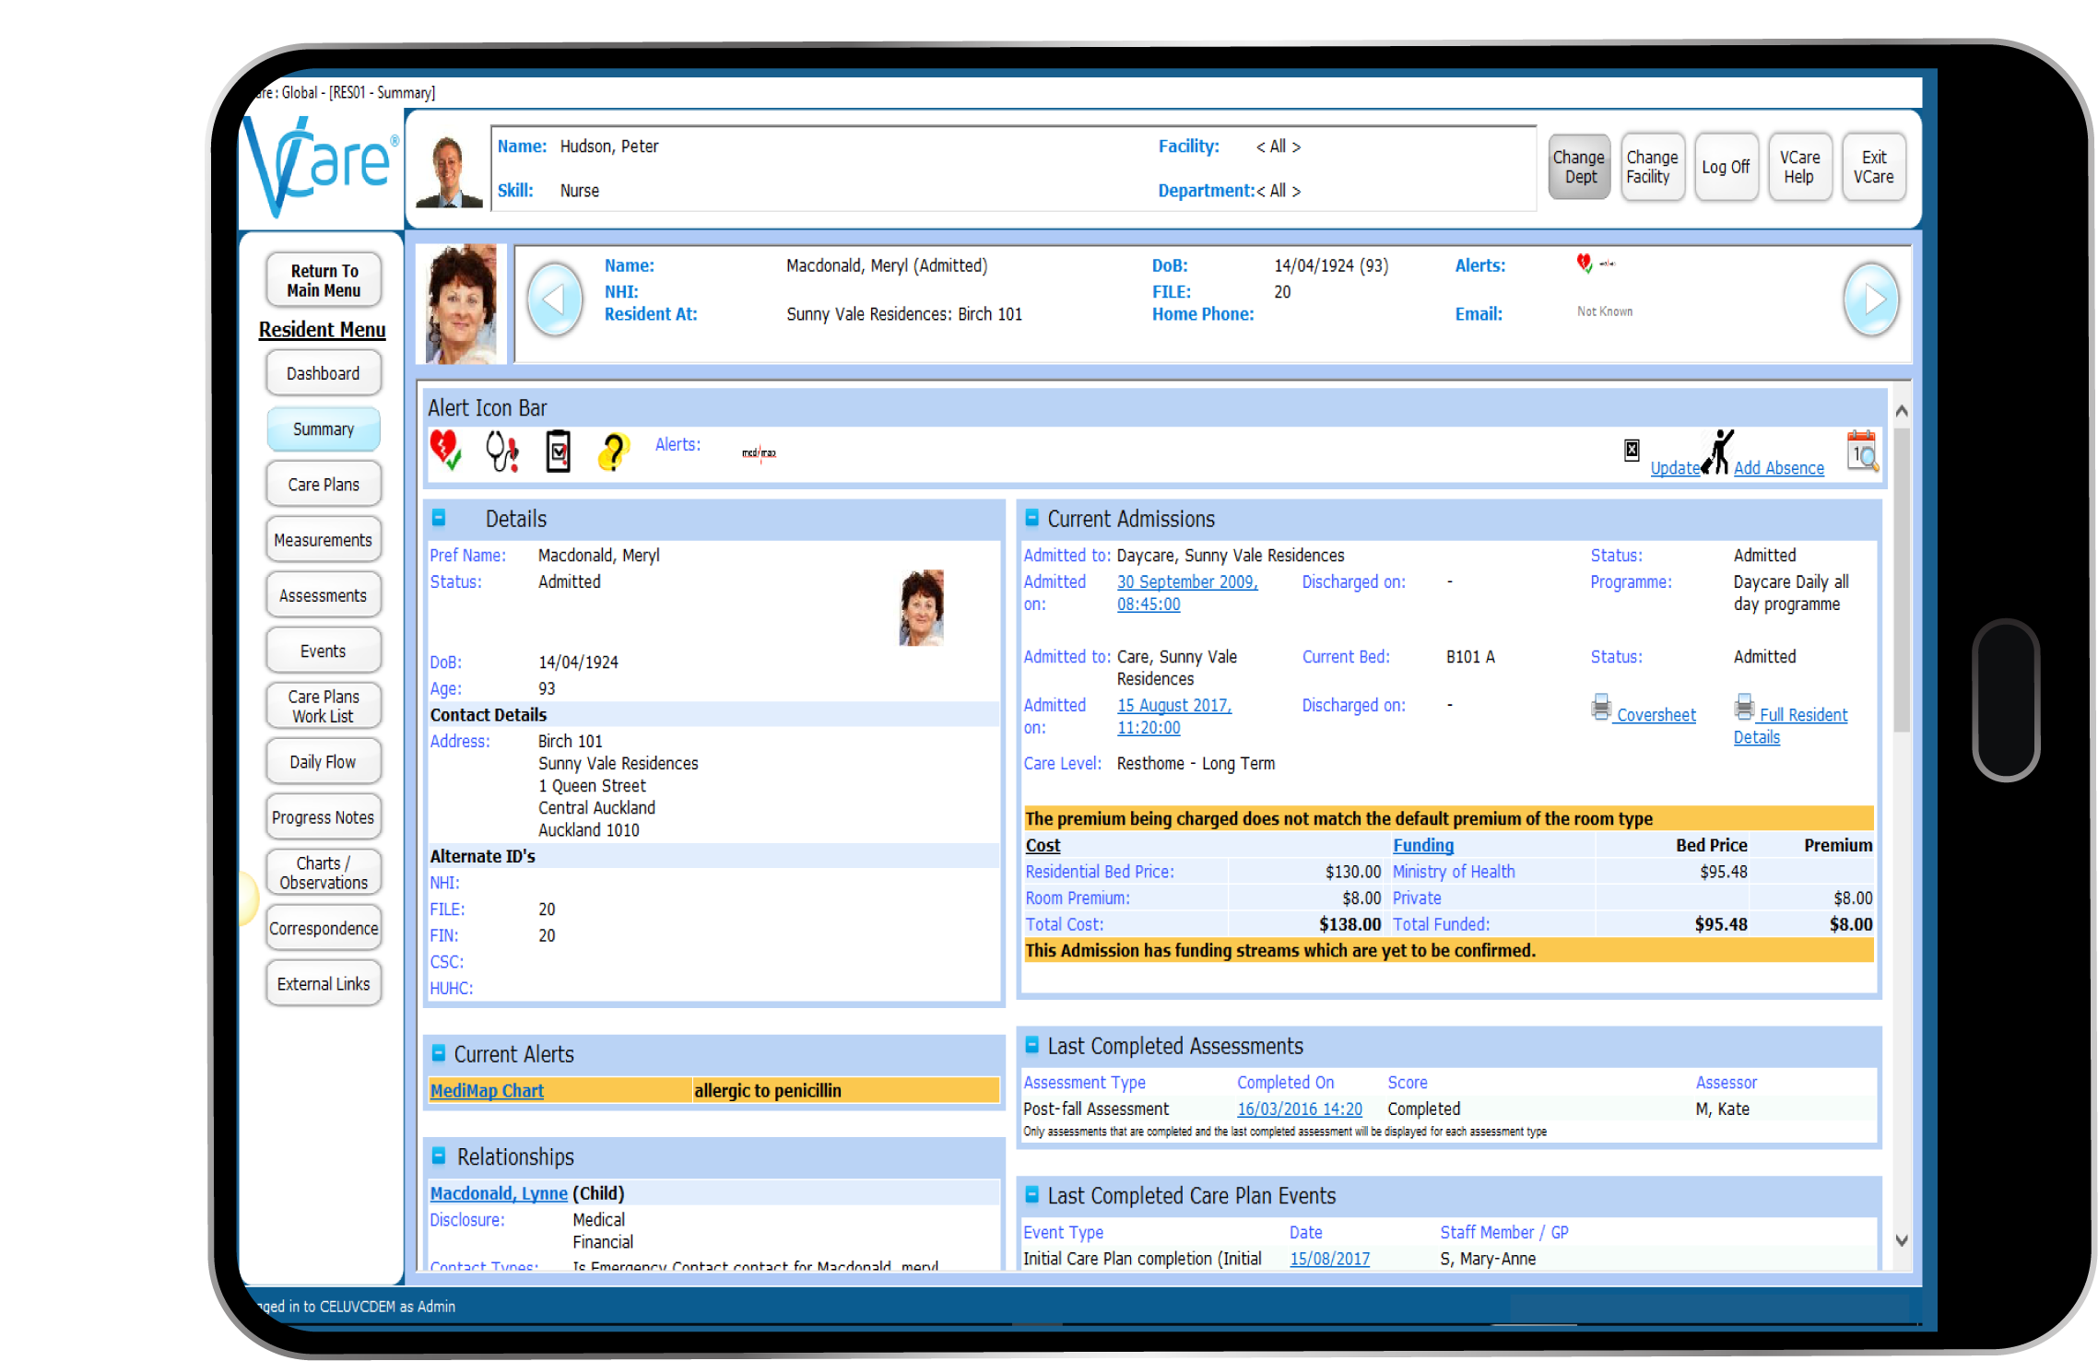2098x1361 pixels.
Task: Collapse the Current Admissions panel
Action: [1032, 518]
